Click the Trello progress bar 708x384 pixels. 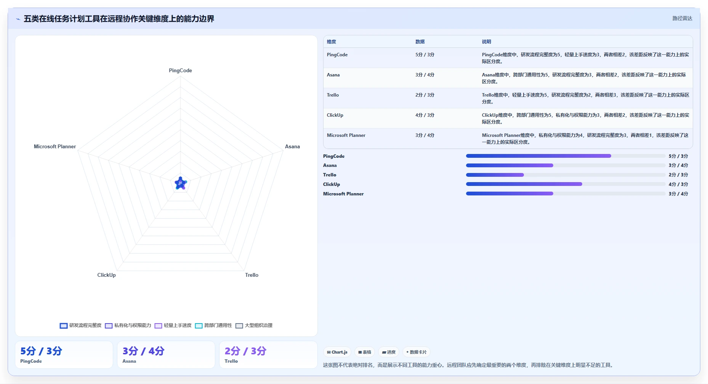(x=565, y=175)
